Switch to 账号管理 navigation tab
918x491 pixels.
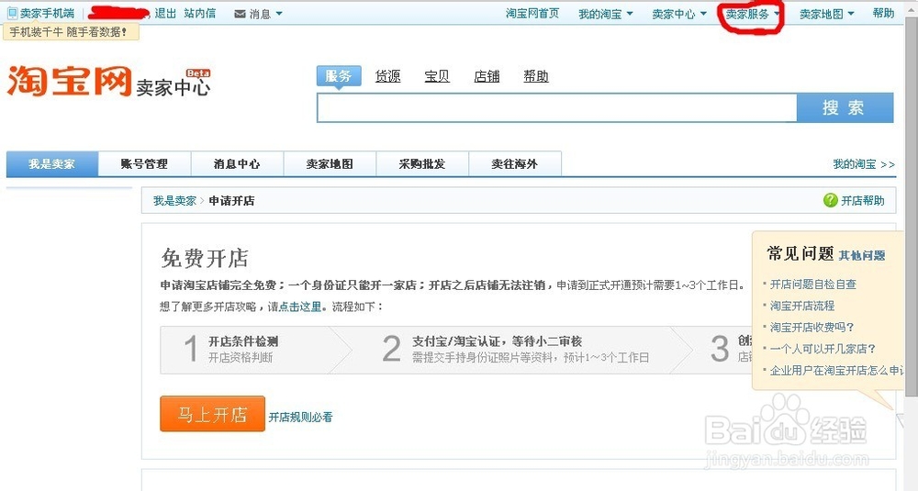(x=145, y=164)
